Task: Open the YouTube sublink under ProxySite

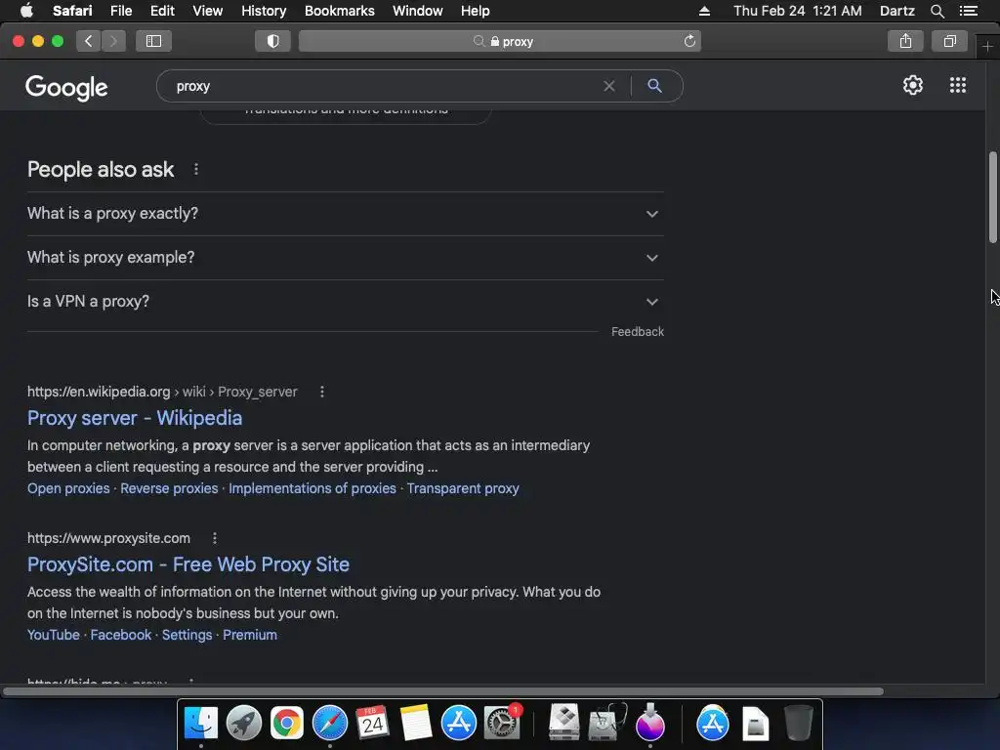Action: tap(54, 635)
